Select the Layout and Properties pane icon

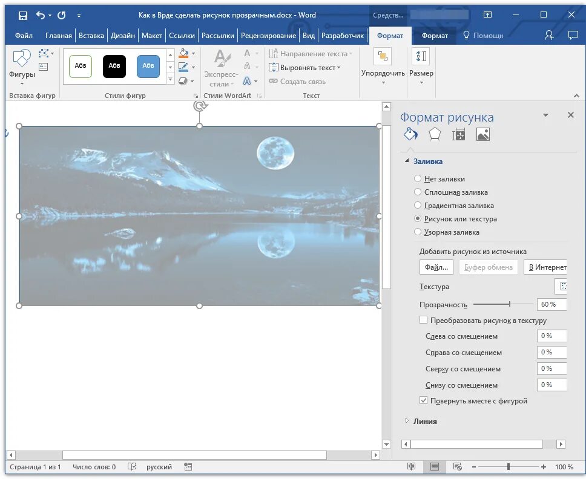458,134
